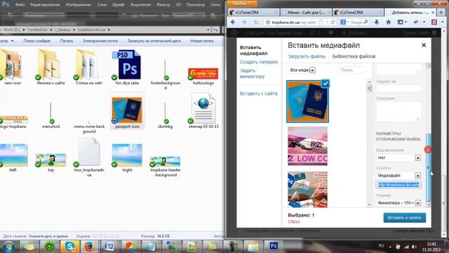Open the orange Firefox menu button
Image resolution: width=449 pixels, height=253 pixels.
point(241,3)
